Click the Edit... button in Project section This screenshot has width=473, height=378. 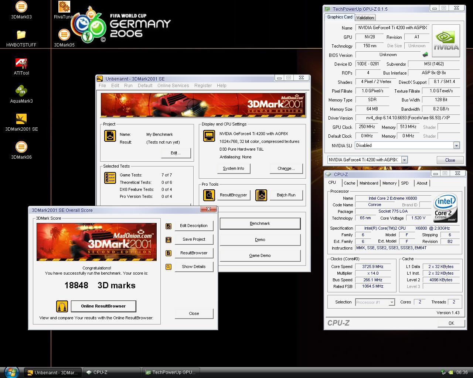tap(176, 153)
